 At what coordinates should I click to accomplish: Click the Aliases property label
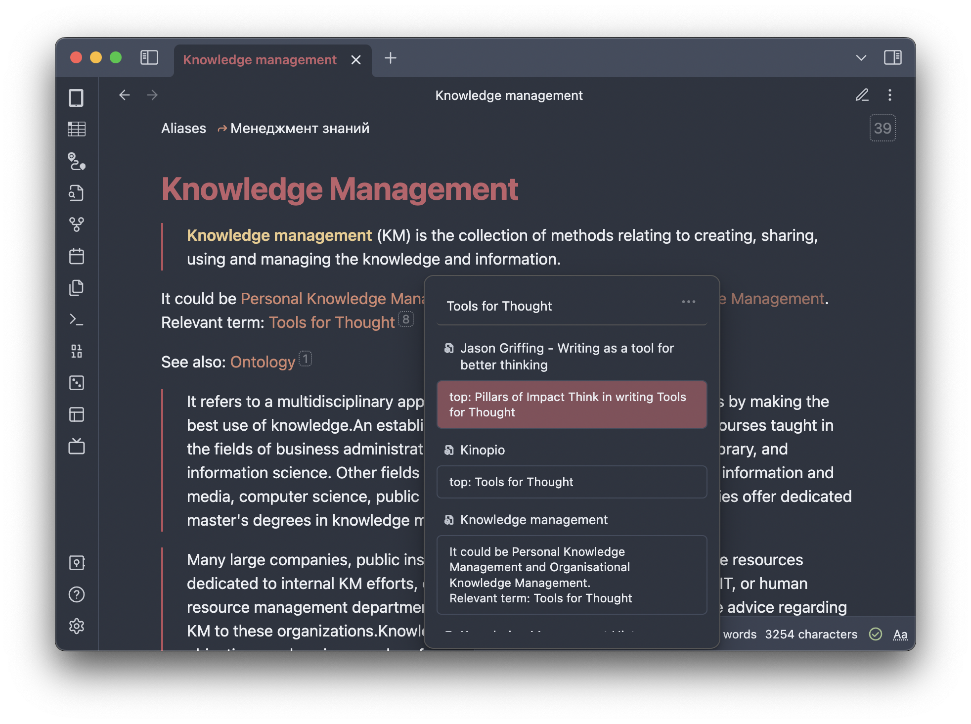tap(183, 129)
